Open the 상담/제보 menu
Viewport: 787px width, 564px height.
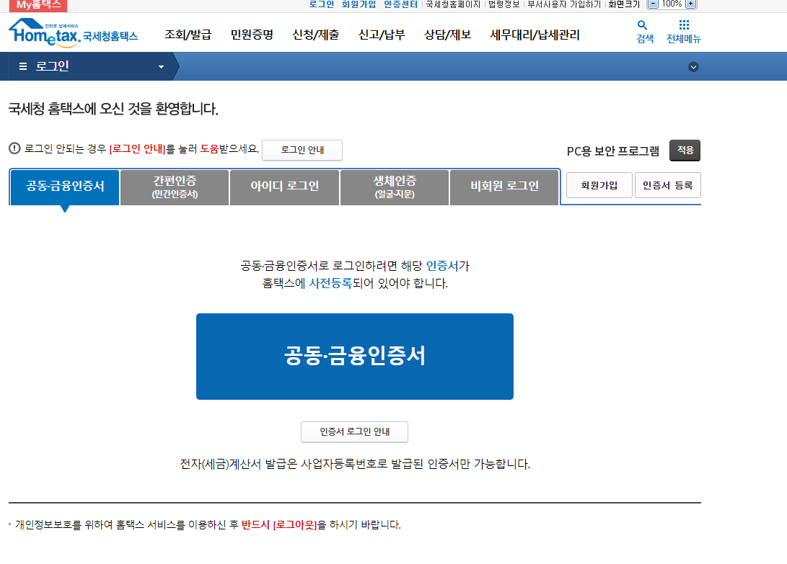click(448, 35)
